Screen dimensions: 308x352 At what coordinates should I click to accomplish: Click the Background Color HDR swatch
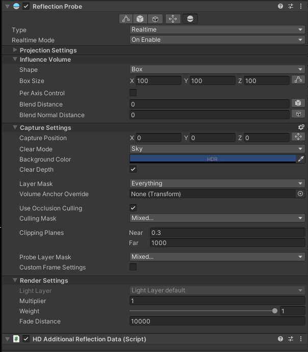pos(212,159)
